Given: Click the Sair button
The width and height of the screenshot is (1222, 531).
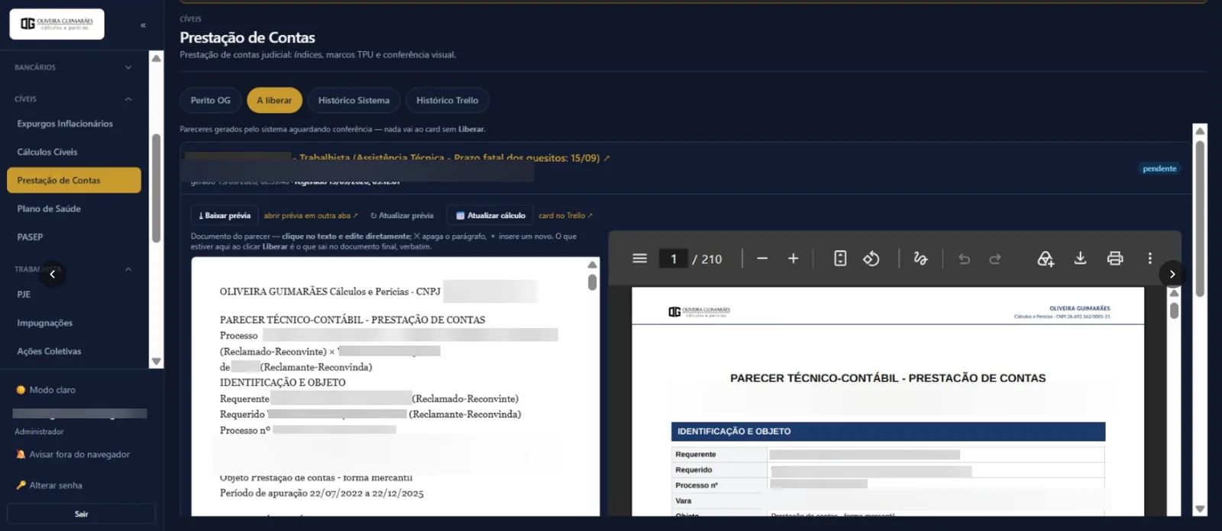Looking at the screenshot, I should point(81,514).
